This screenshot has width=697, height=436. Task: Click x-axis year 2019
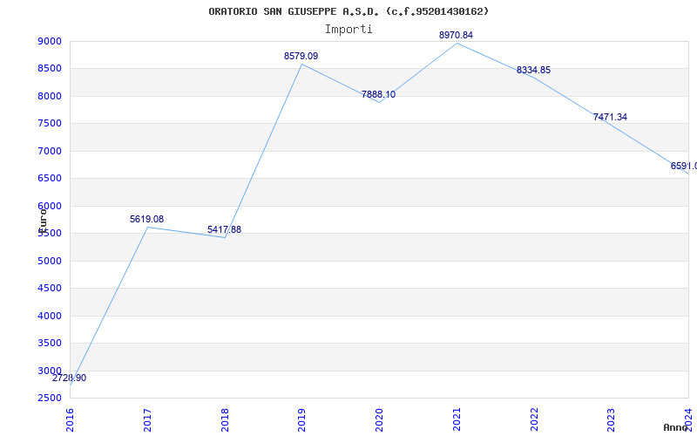(x=301, y=420)
